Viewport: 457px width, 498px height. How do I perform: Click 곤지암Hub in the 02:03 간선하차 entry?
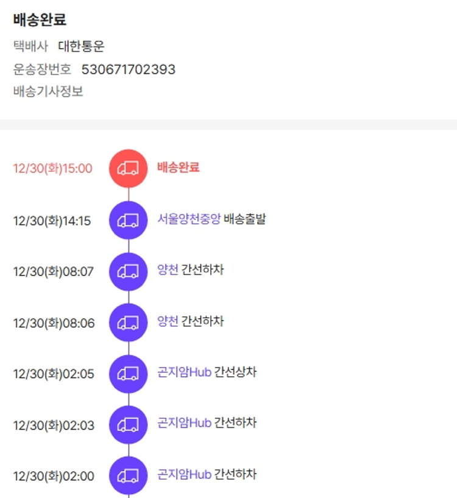[184, 423]
